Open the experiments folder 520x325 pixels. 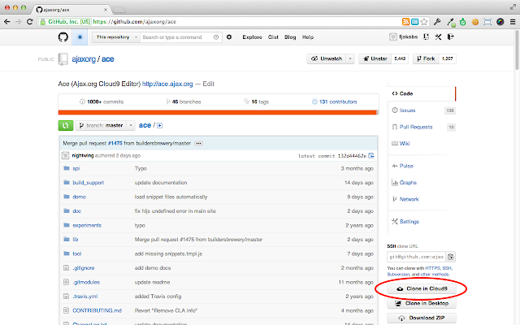[87, 226]
